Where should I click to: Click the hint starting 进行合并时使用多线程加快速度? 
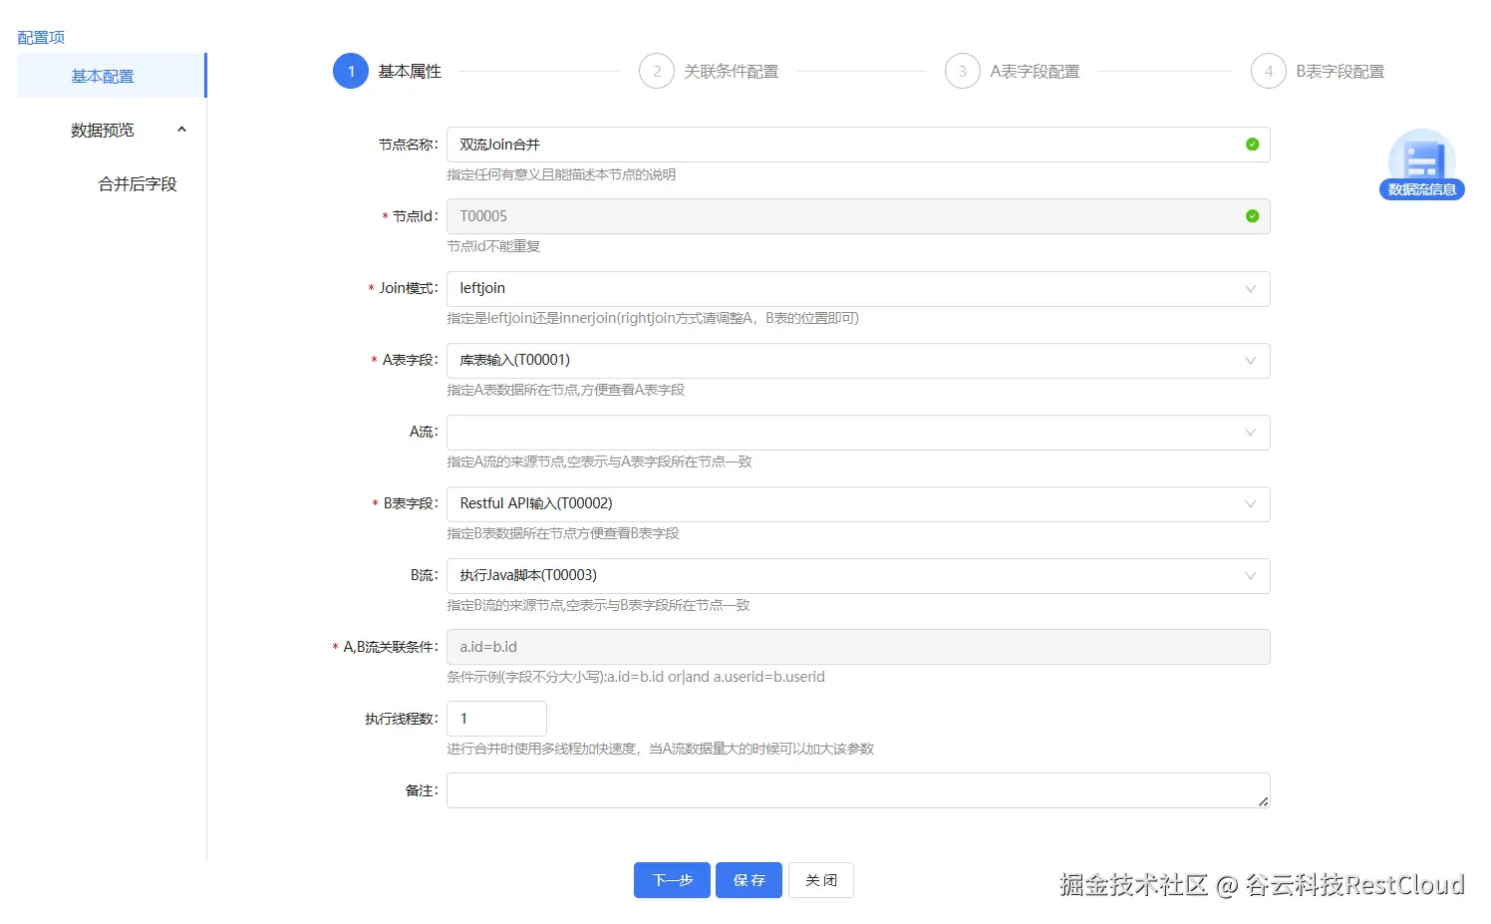tap(660, 749)
